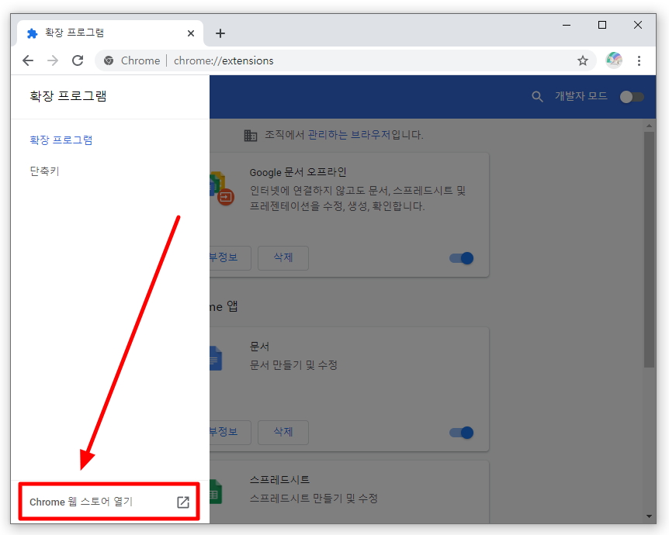Open the Chrome profile avatar
669x535 pixels.
614,60
